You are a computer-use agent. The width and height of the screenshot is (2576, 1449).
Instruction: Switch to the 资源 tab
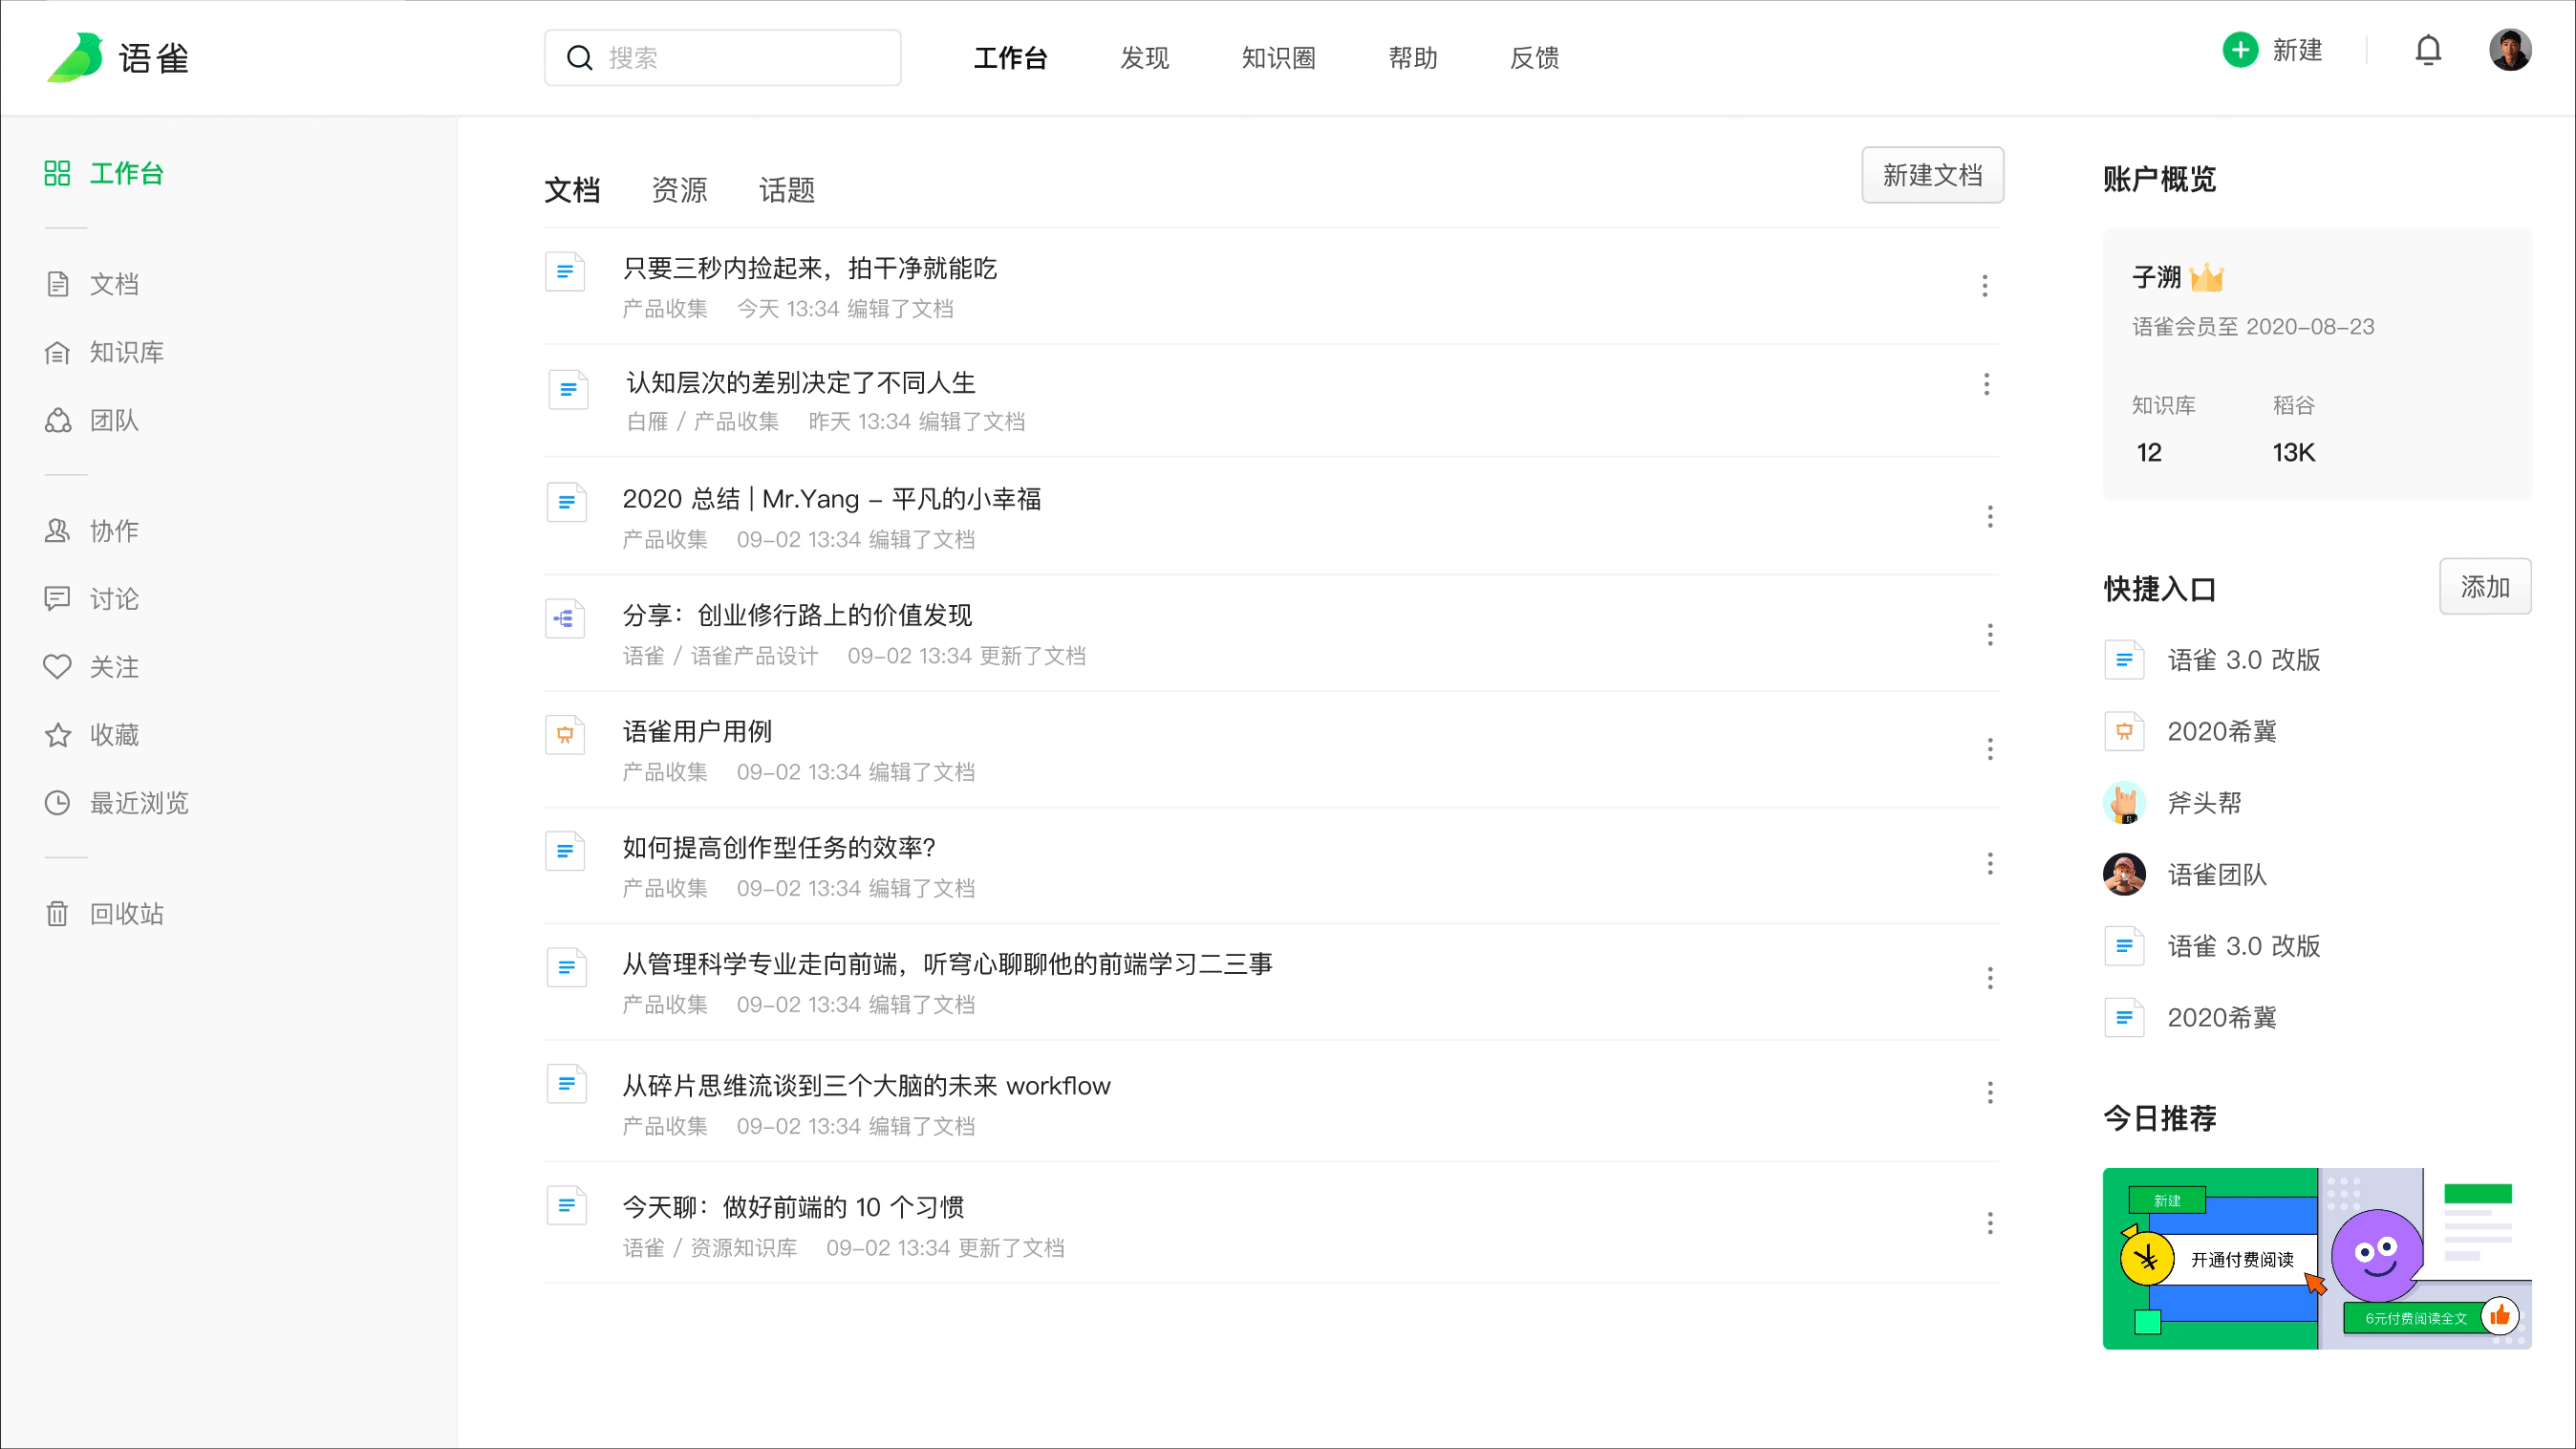(x=679, y=190)
